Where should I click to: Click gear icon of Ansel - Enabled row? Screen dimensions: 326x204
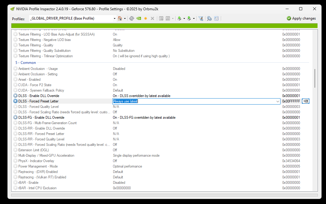click(15, 80)
